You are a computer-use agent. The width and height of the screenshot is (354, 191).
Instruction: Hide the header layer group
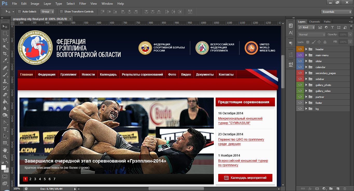(x=300, y=49)
